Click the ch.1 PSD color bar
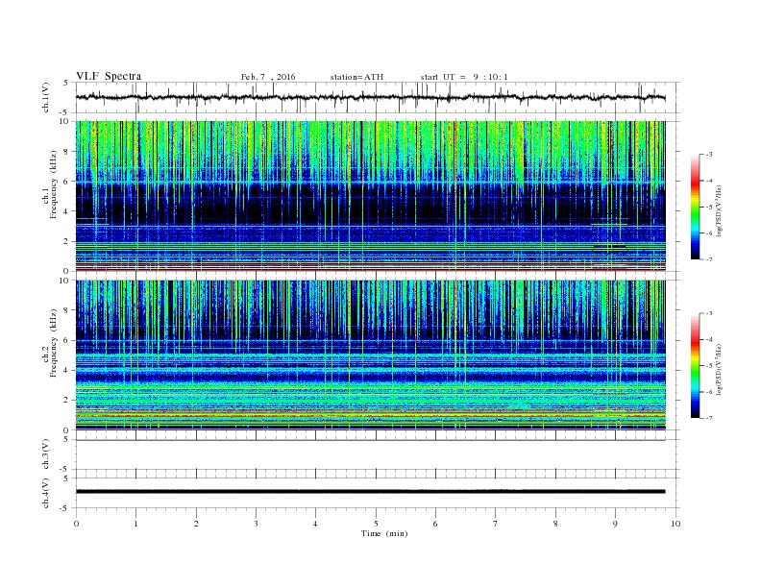This screenshot has height=588, width=761. pos(696,207)
